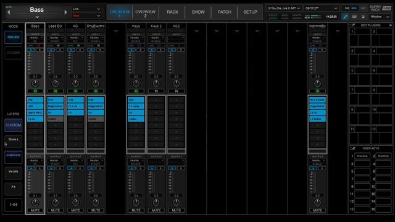Open the snapshot dropdown next to the session name

coord(321,8)
